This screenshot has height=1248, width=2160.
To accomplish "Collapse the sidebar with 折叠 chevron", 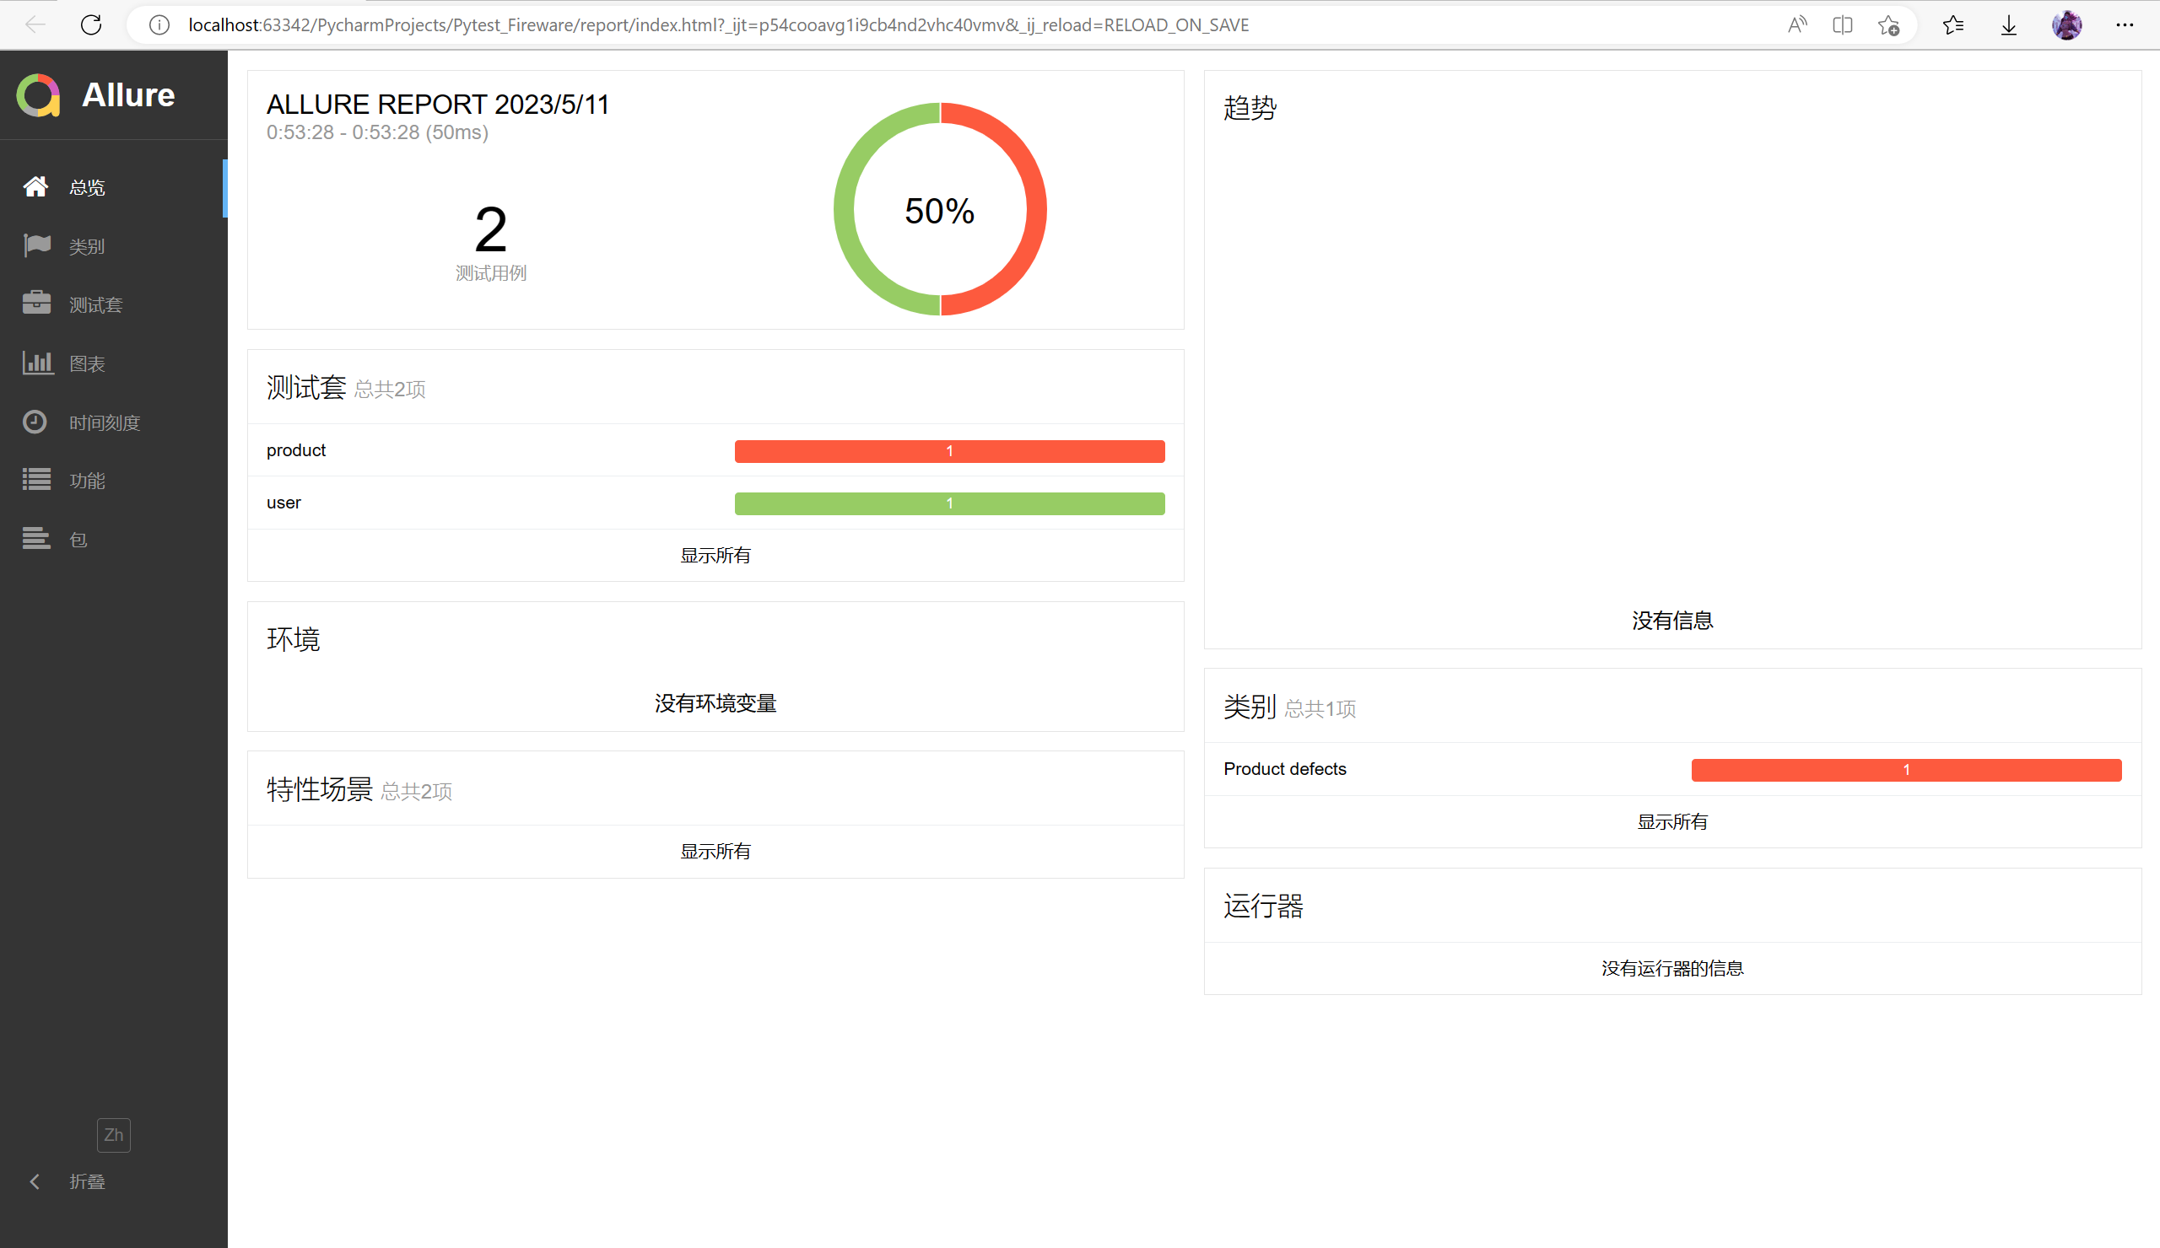I will pyautogui.click(x=35, y=1181).
